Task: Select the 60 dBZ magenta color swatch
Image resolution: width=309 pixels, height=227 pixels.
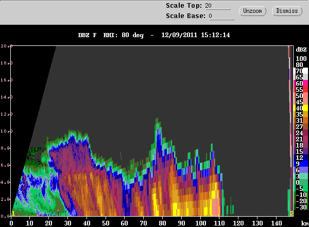Action: [299, 83]
